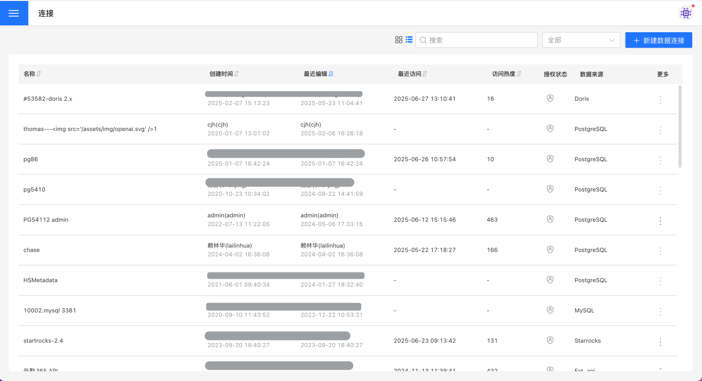Viewport: 702px width, 381px height.
Task: Switch to grid card view
Action: point(398,40)
